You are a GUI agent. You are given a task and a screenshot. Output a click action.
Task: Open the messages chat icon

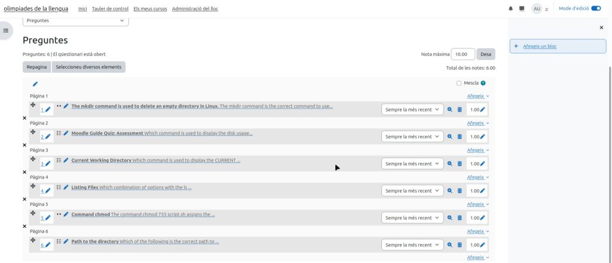pos(522,9)
